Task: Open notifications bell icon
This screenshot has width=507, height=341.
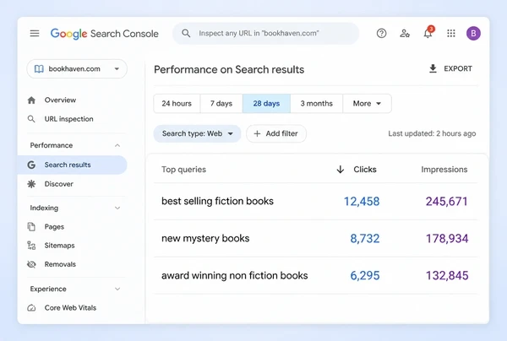Action: (428, 33)
